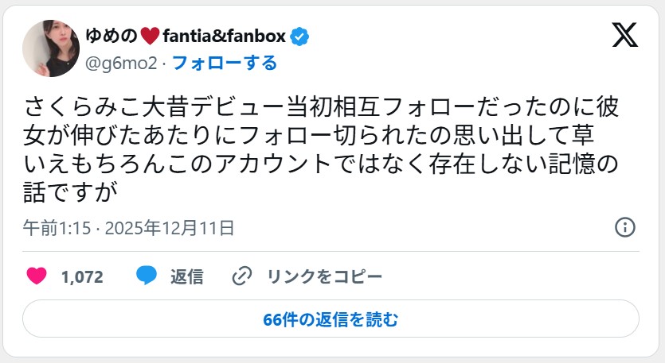Open the info icon beside the date
Viewport: 665px width, 363px height.
626,227
